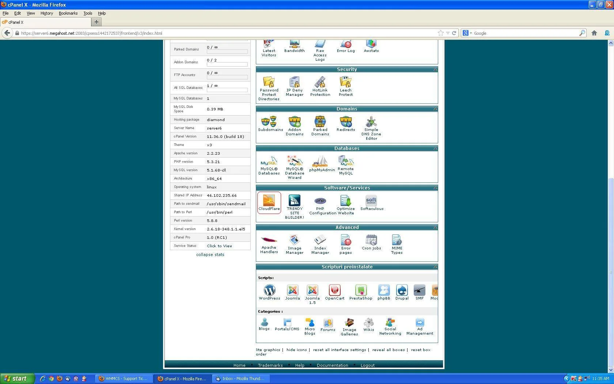The image size is (614, 384).
Task: Open Blogs category
Action: pyautogui.click(x=264, y=324)
